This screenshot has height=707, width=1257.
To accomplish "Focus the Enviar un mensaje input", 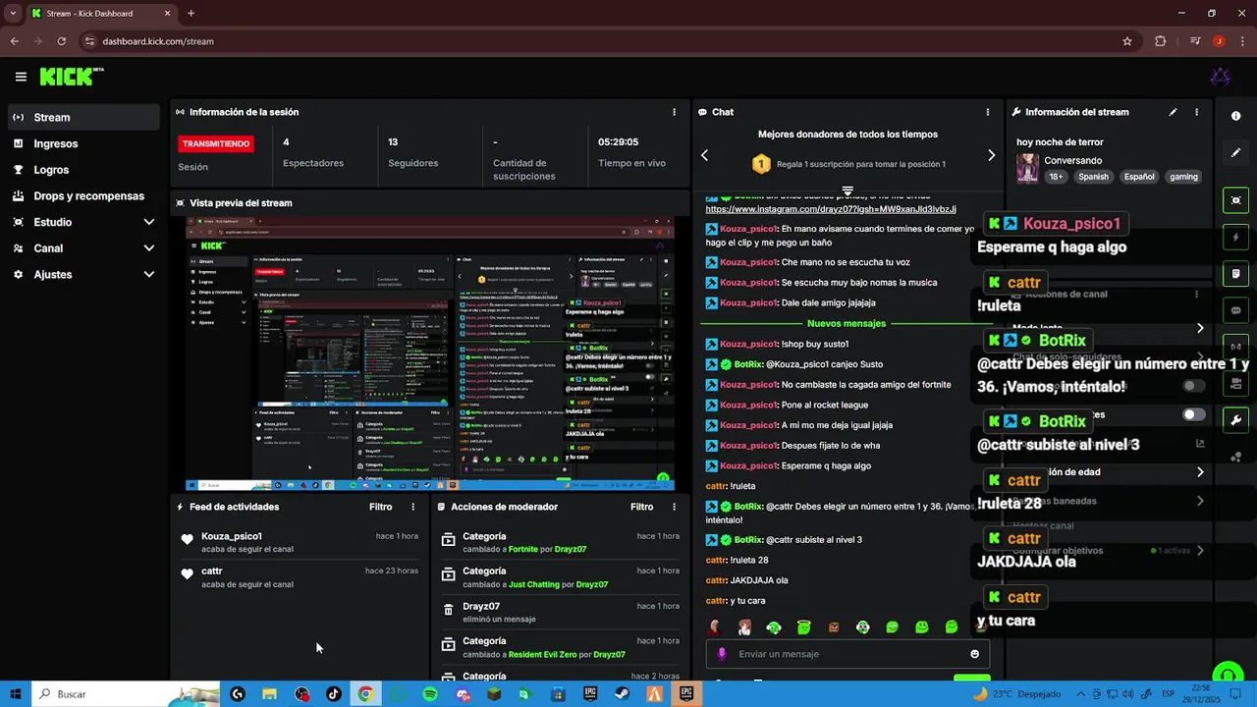I will pos(849,654).
